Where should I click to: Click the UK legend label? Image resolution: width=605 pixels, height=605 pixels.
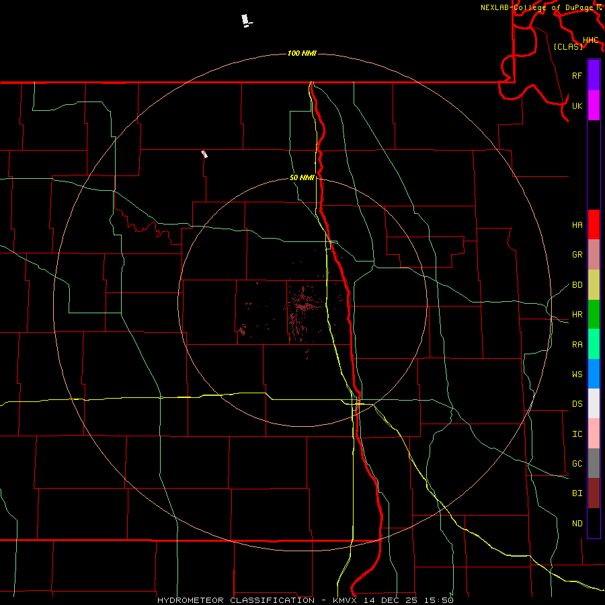577,106
